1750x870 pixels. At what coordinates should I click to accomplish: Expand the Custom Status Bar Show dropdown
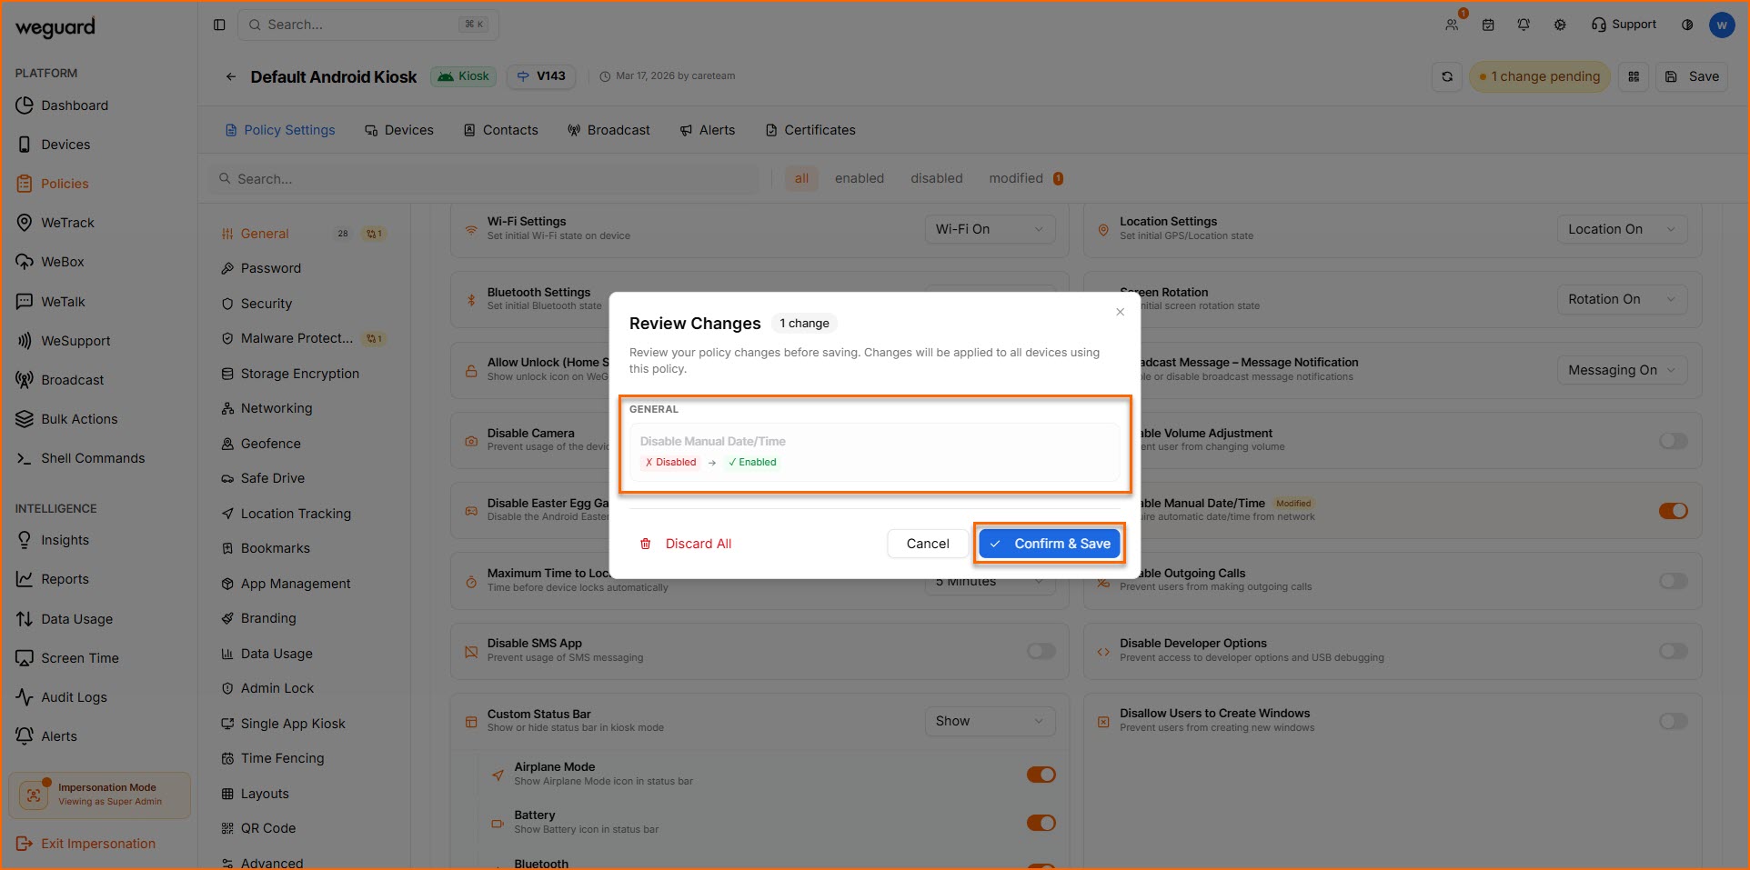pos(989,721)
